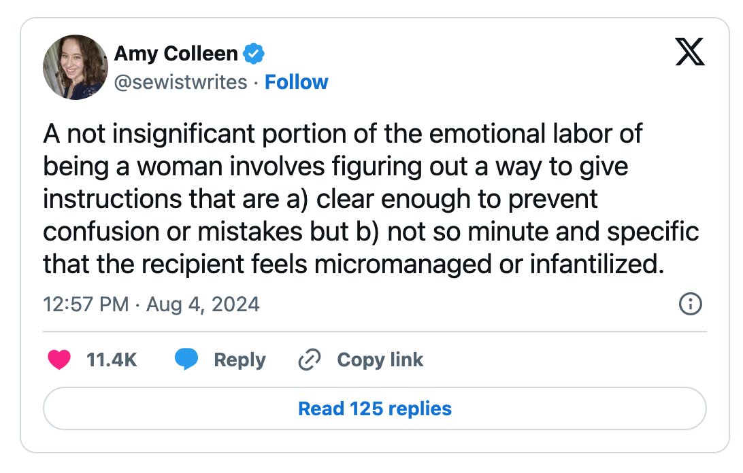This screenshot has height=473, width=743.
Task: Click the 12:57 PM timestamp
Action: coord(86,304)
